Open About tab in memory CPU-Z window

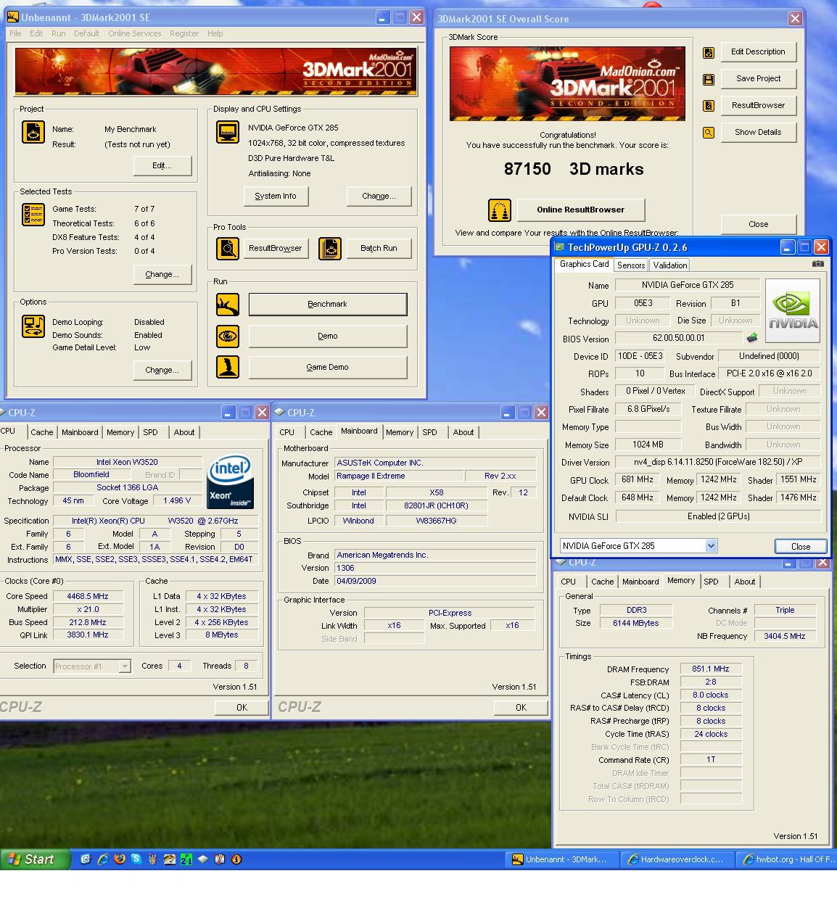point(745,582)
